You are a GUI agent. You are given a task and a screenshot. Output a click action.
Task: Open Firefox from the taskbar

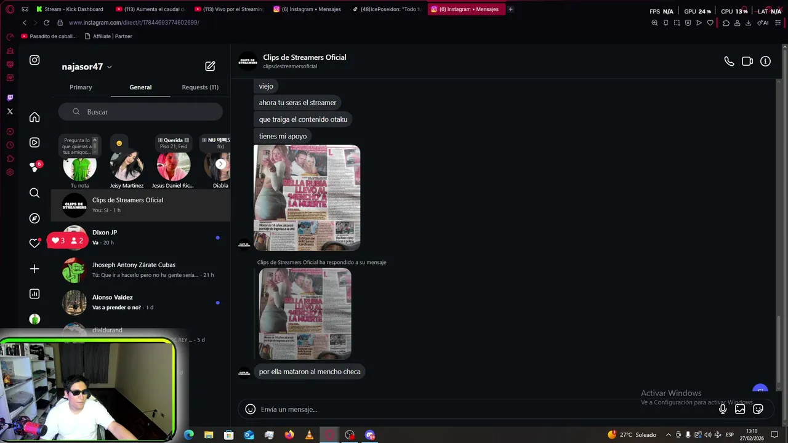(289, 435)
